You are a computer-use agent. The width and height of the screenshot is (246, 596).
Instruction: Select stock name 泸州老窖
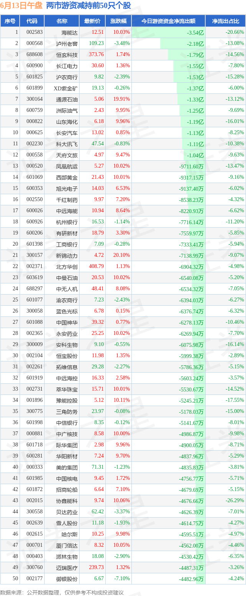(67, 44)
